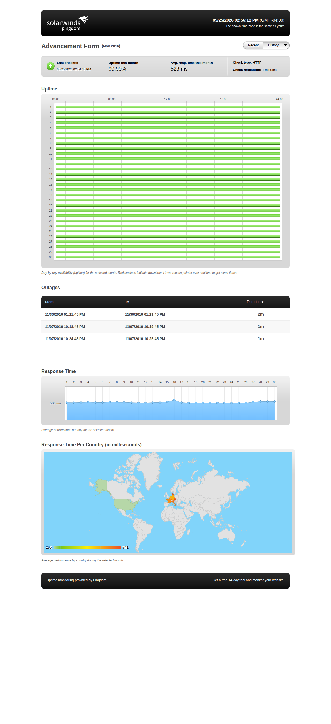The width and height of the screenshot is (331, 724).
Task: Click the day 30 uptime bar
Action: [168, 257]
